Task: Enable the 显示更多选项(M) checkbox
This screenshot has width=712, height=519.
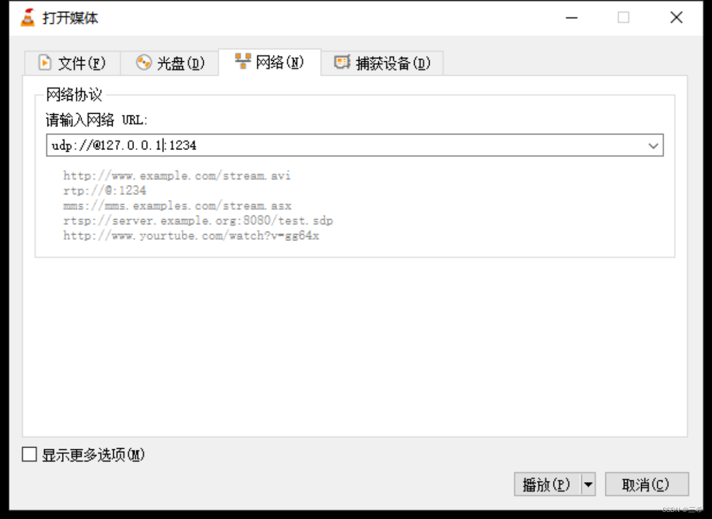Action: tap(30, 454)
